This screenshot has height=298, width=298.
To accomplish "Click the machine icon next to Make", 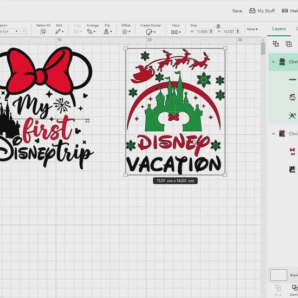I will (284, 11).
